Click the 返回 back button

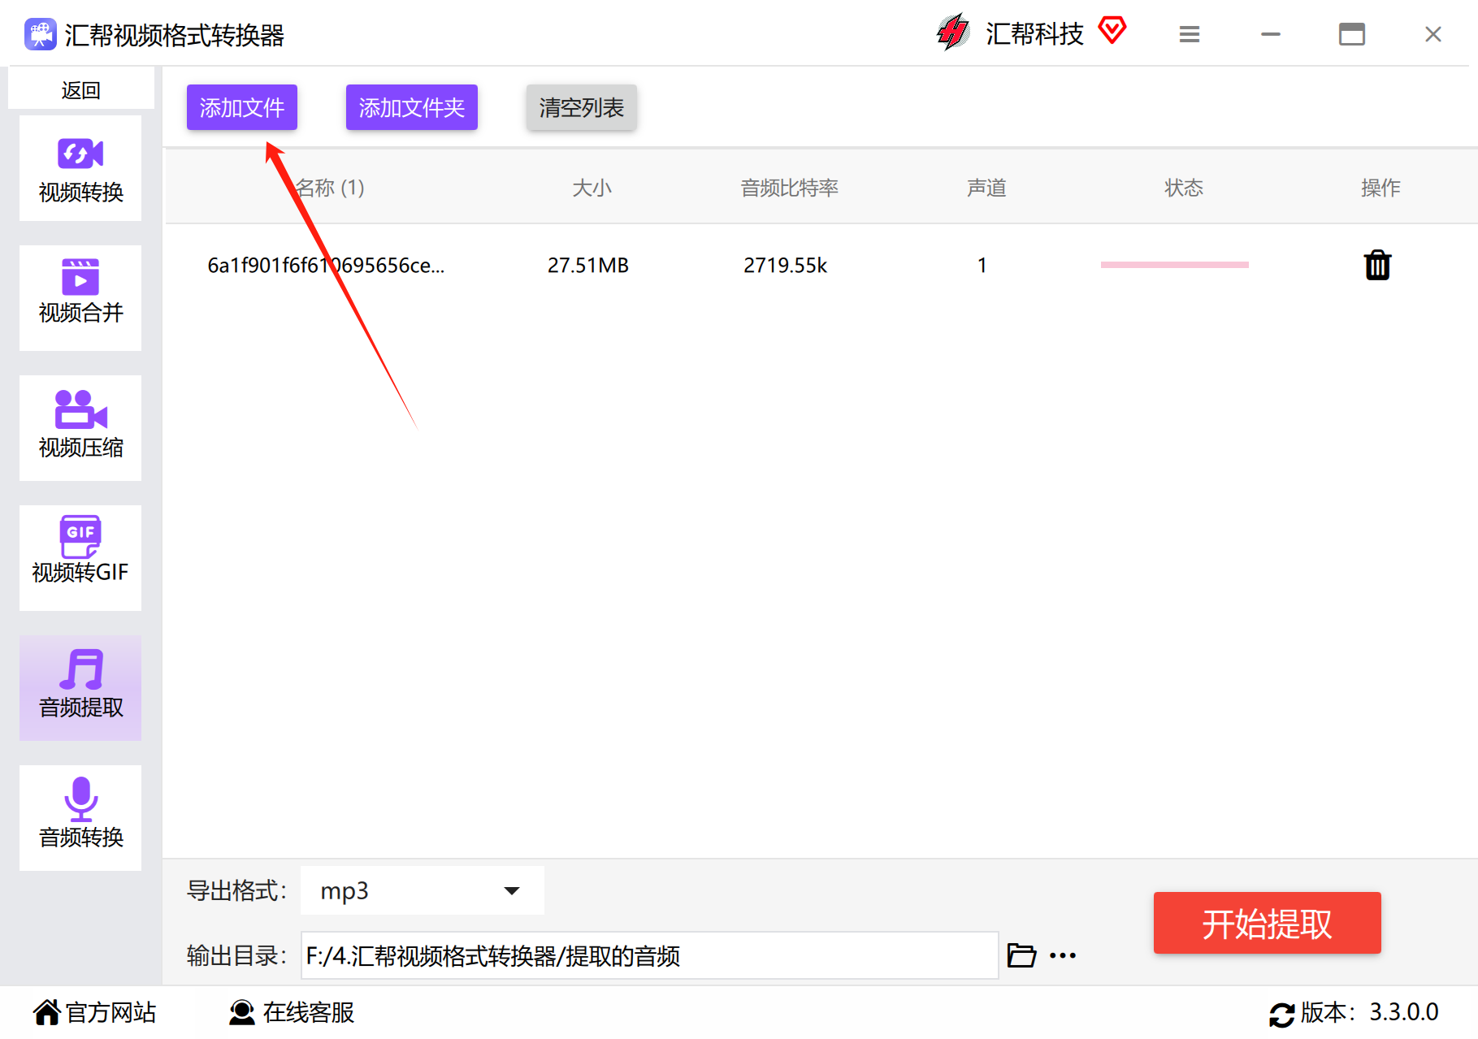pos(81,89)
